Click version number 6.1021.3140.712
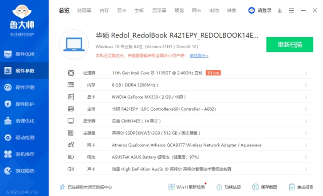323x196 pixels. coord(22,192)
